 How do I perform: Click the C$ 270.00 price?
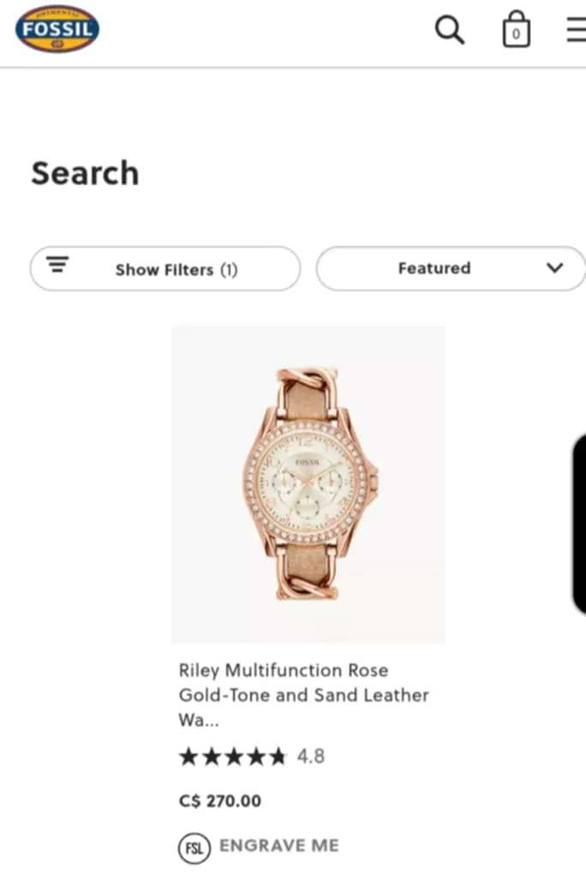pos(220,801)
